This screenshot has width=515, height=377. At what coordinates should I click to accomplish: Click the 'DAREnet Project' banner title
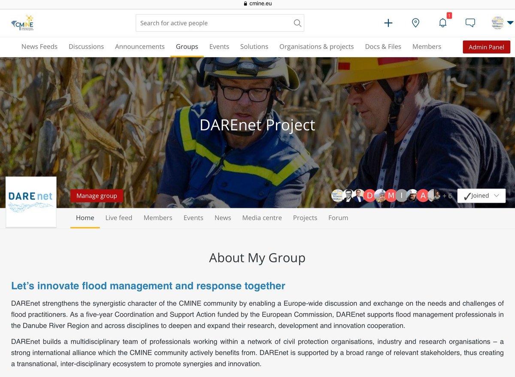point(257,125)
